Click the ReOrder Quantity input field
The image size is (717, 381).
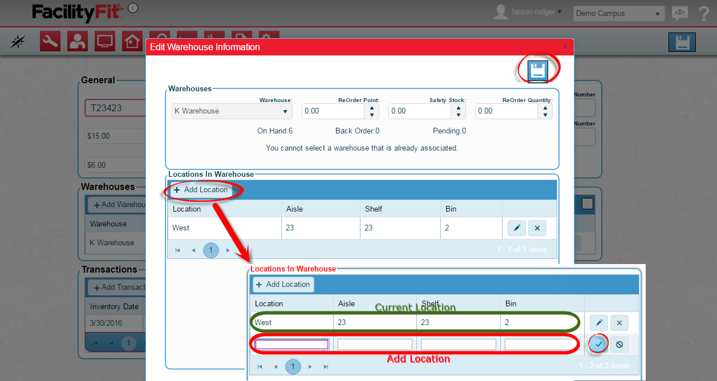(507, 111)
